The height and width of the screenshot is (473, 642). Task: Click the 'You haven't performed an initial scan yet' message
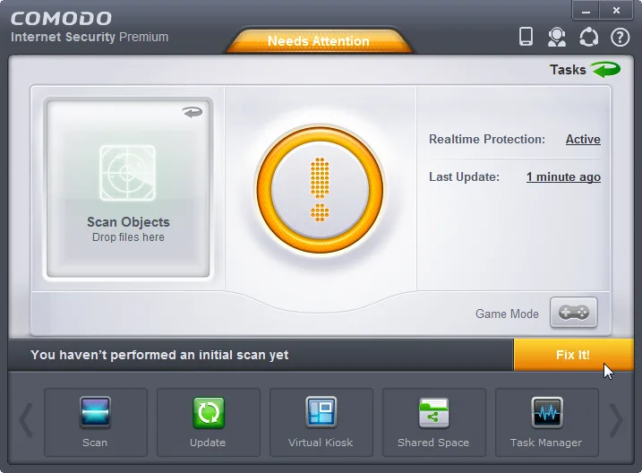click(x=159, y=355)
